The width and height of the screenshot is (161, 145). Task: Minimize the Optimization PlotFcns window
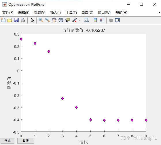pos(128,4)
